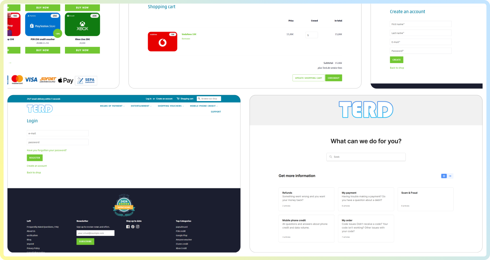
Task: Click the Seek search box in help center
Action: coord(366,157)
